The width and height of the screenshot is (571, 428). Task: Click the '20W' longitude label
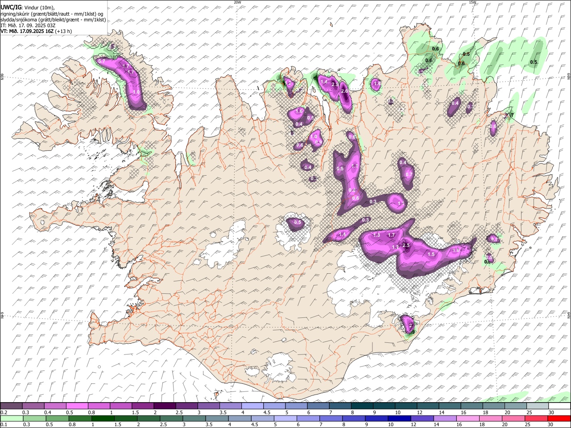coord(237,2)
